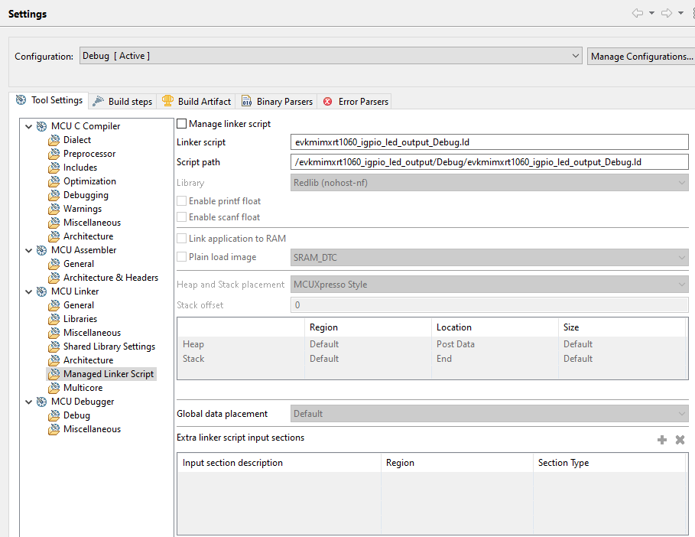Click the Architecture & Headers icon
Screen dimensions: 695x537
pyautogui.click(x=54, y=278)
